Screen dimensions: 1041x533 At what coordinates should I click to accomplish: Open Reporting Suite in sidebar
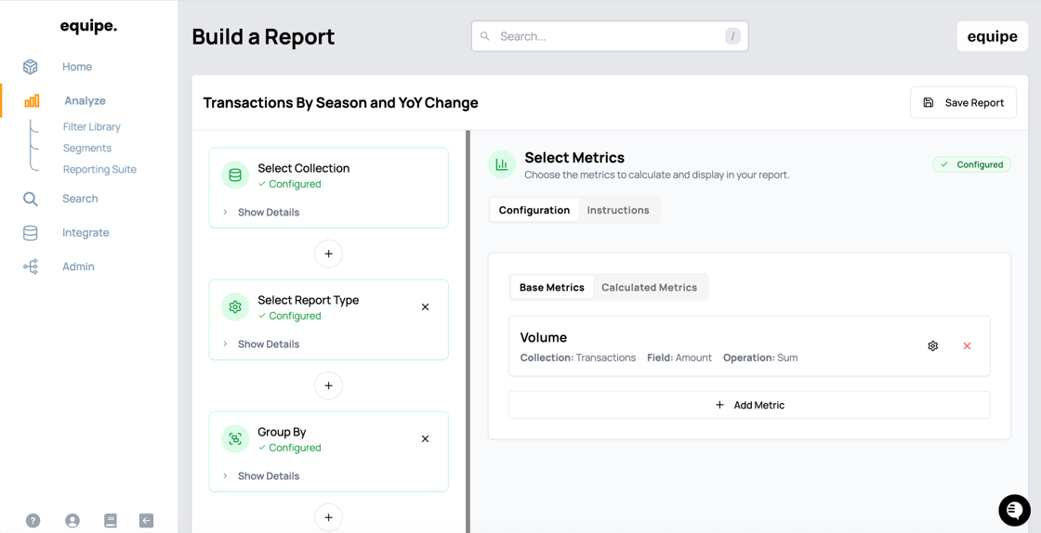pyautogui.click(x=99, y=169)
